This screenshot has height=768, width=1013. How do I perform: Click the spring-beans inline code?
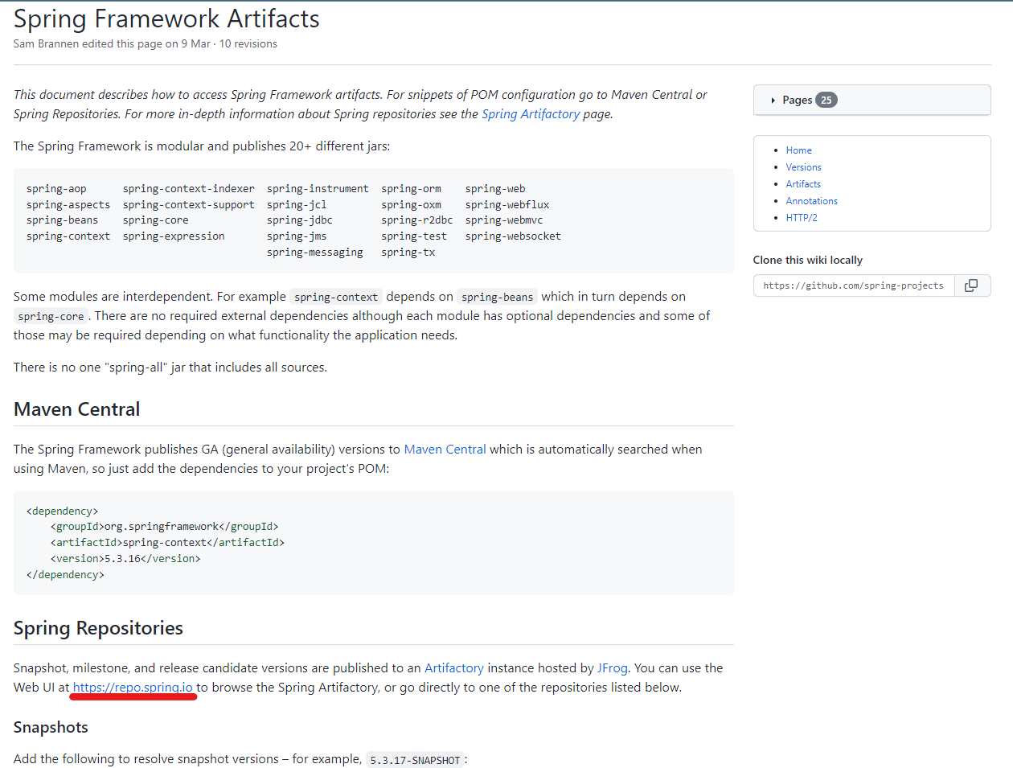coord(497,297)
